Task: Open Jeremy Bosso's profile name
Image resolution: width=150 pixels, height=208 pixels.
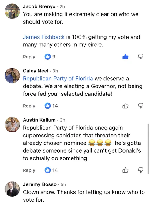Action: click(x=40, y=184)
